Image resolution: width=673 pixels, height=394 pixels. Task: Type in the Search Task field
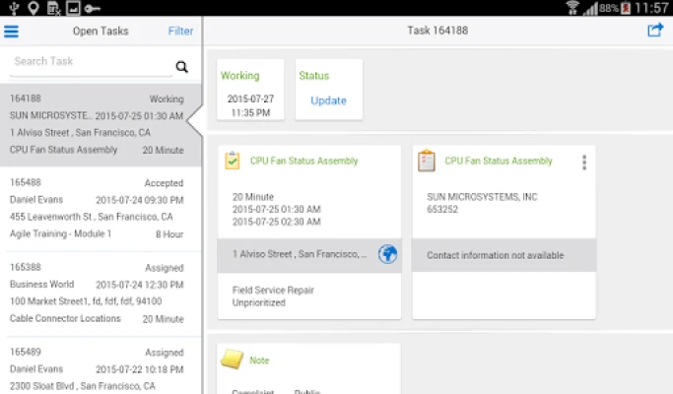[89, 62]
